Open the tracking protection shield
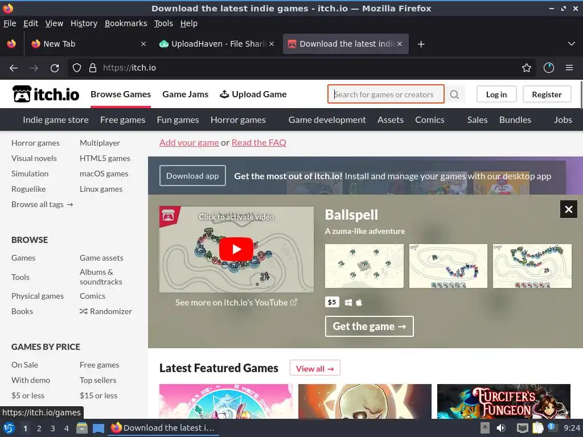 coord(77,68)
